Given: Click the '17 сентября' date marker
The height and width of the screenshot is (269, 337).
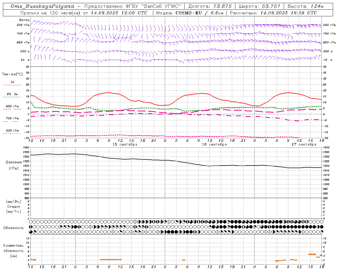Looking at the screenshot, I should click(304, 144).
